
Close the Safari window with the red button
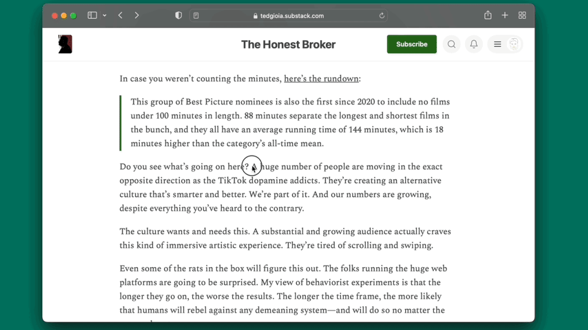(x=54, y=15)
